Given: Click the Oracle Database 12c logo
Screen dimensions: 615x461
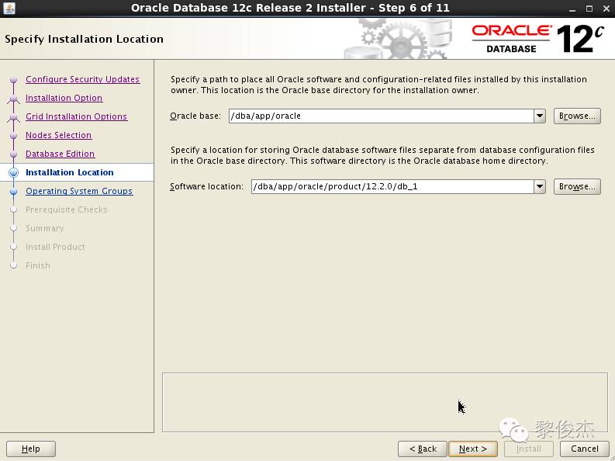Looking at the screenshot, I should (x=537, y=39).
